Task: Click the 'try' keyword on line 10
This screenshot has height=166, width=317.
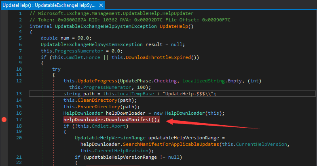Action: pyautogui.click(x=56, y=69)
